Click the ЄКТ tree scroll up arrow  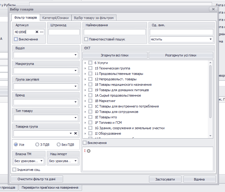(x=210, y=62)
